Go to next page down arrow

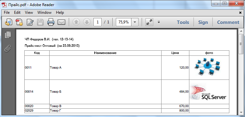[x=87, y=22]
